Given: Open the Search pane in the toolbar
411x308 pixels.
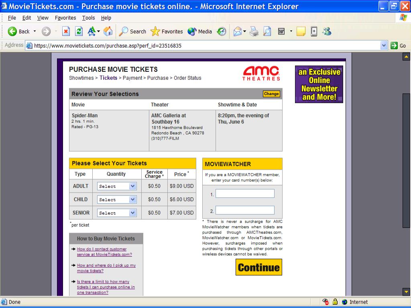Looking at the screenshot, I should [x=133, y=31].
